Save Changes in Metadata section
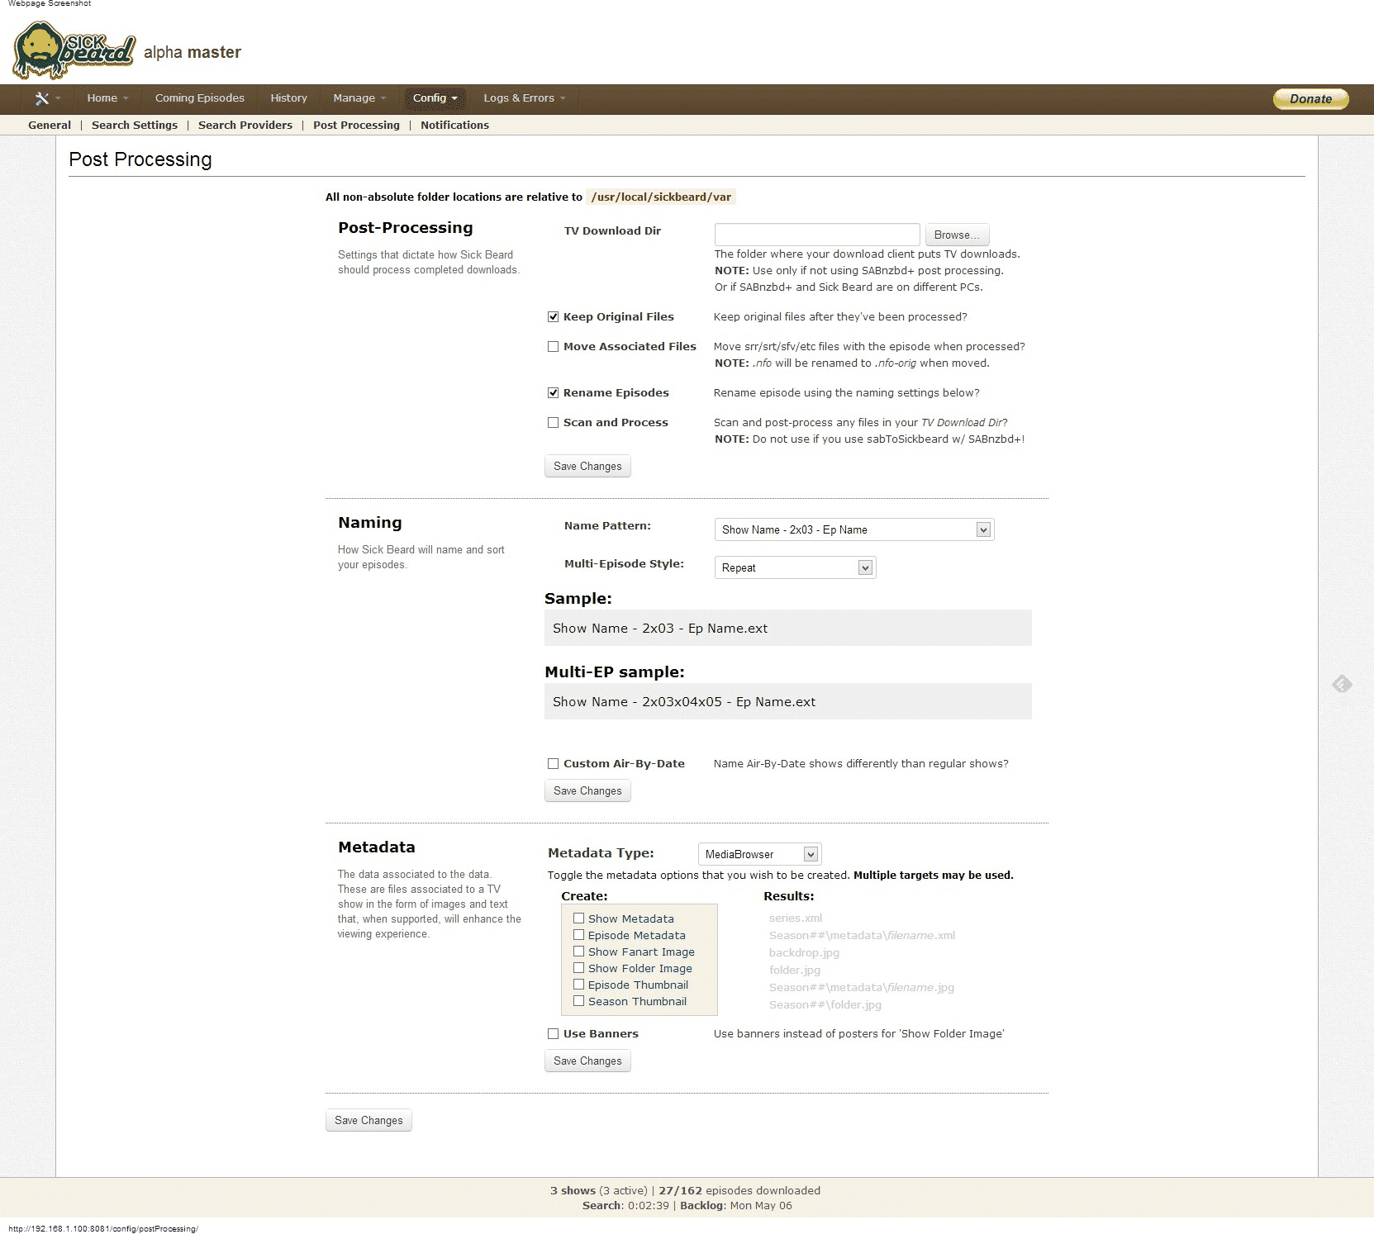The image size is (1374, 1234). (587, 1061)
